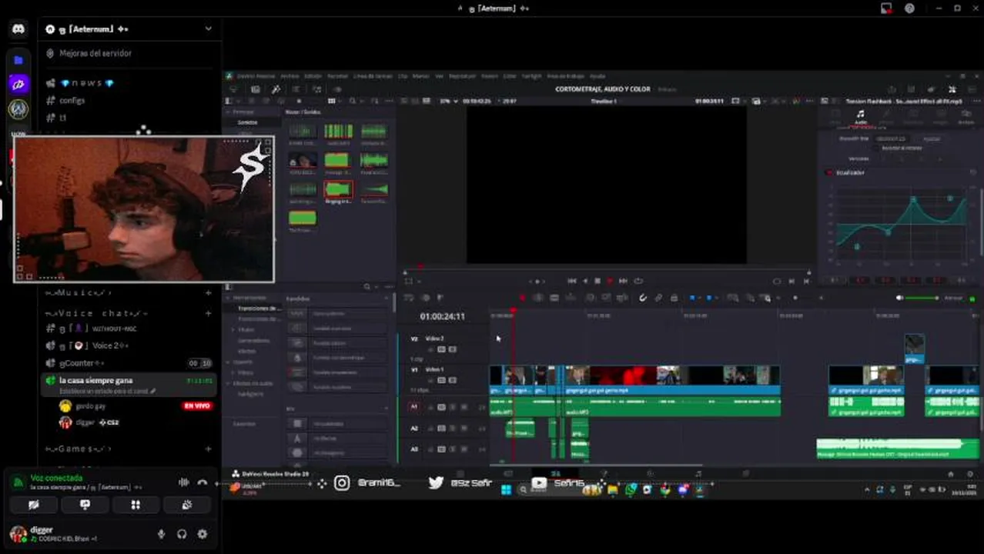The image size is (984, 554).
Task: Open Favoritos section in effects panel
Action: tap(245, 423)
